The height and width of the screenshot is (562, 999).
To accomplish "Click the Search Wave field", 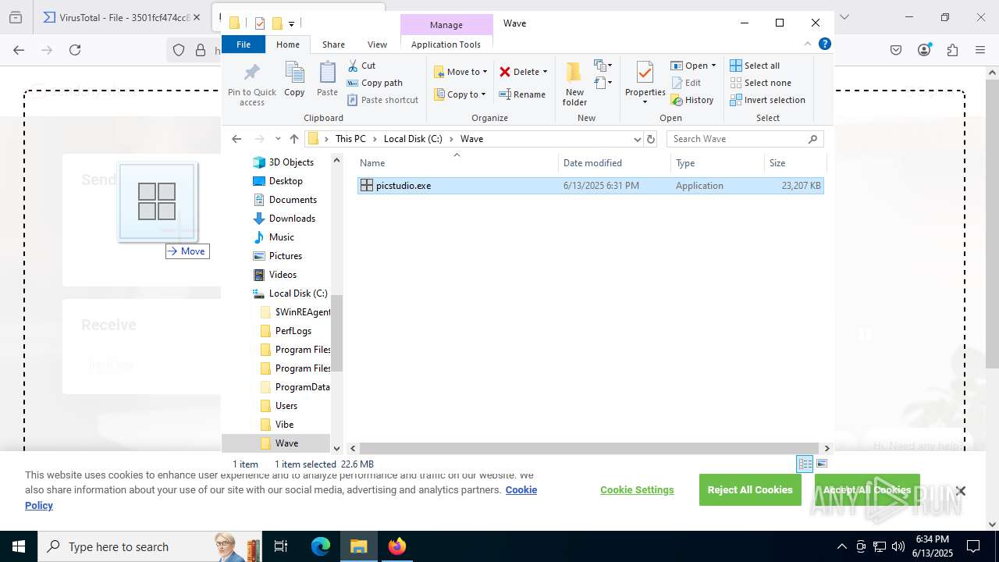I will pyautogui.click(x=745, y=139).
